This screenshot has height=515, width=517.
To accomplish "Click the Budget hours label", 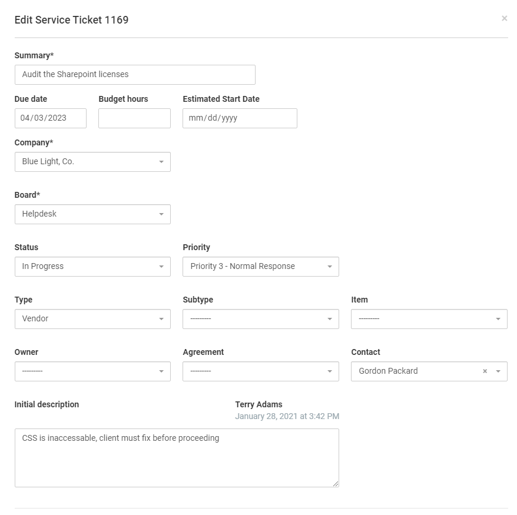I will 123,99.
